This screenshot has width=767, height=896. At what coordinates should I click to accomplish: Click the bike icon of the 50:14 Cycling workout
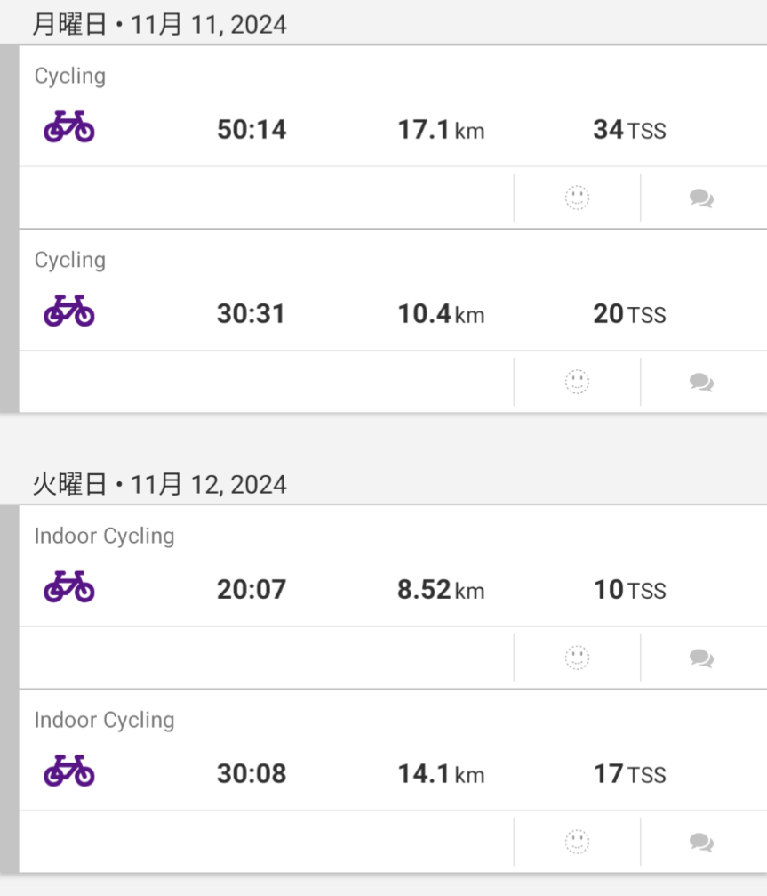69,127
